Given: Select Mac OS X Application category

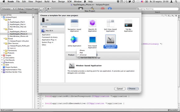Looking at the screenshot, I should click(x=46, y=35).
